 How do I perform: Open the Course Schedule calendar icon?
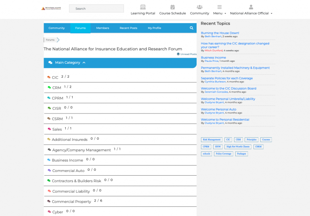coord(172,7)
